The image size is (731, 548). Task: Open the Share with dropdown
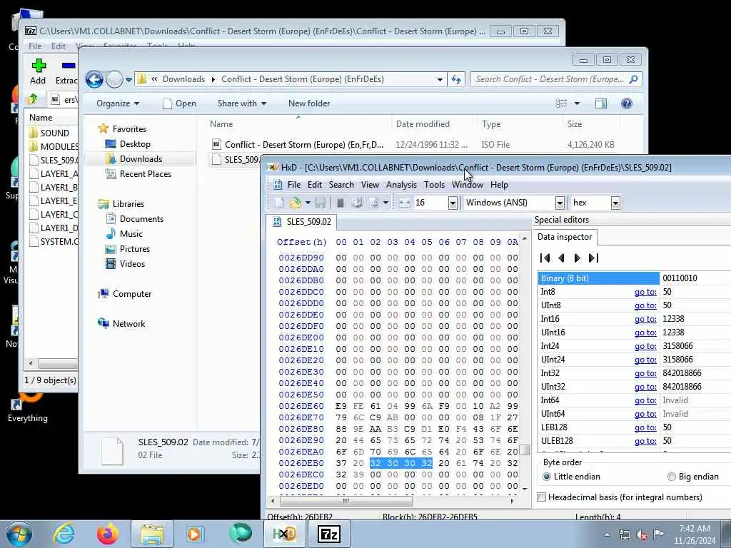click(x=241, y=103)
